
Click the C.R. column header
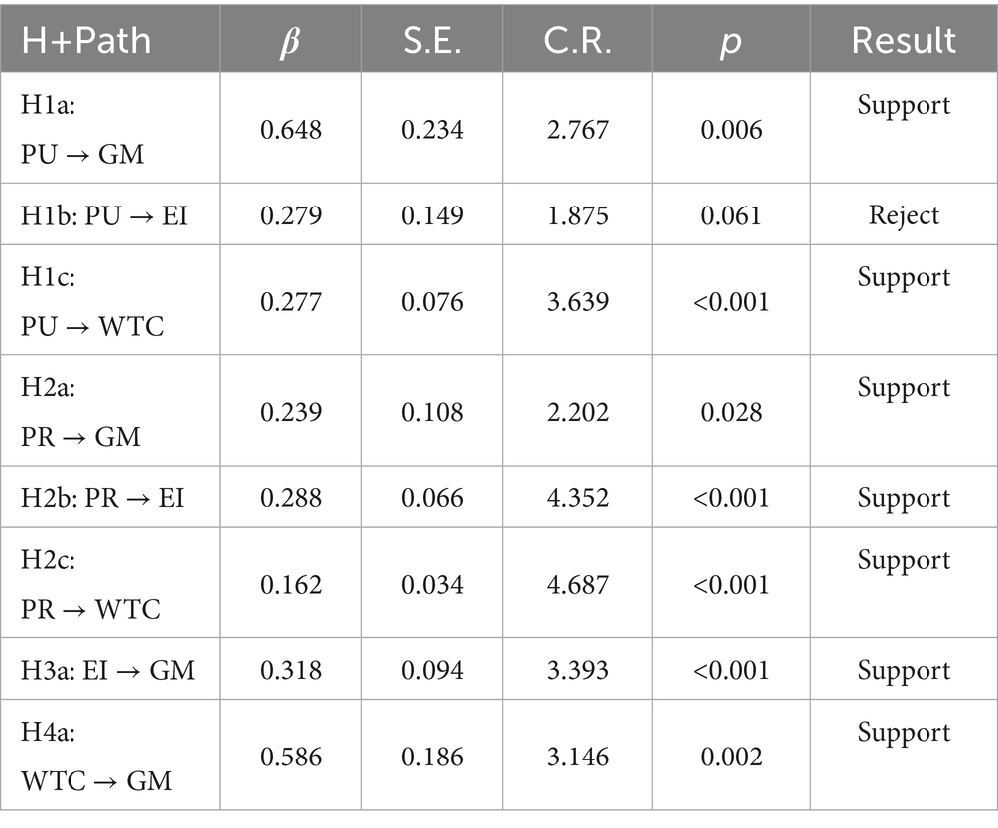coord(578,41)
